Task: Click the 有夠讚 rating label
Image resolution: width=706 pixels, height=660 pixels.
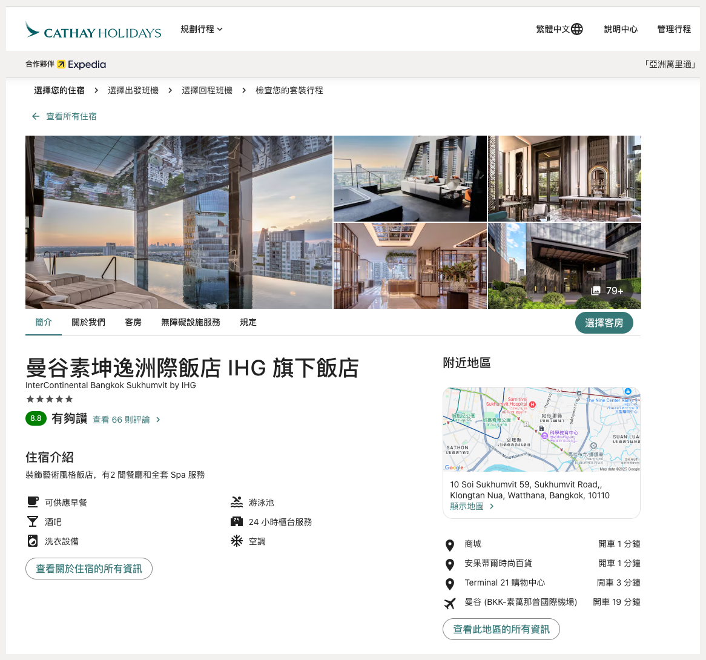Action: coord(70,418)
